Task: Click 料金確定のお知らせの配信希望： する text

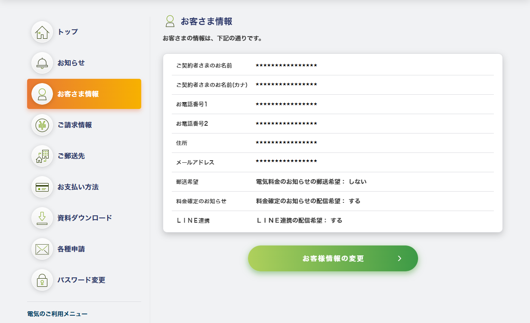Action: pyautogui.click(x=308, y=201)
